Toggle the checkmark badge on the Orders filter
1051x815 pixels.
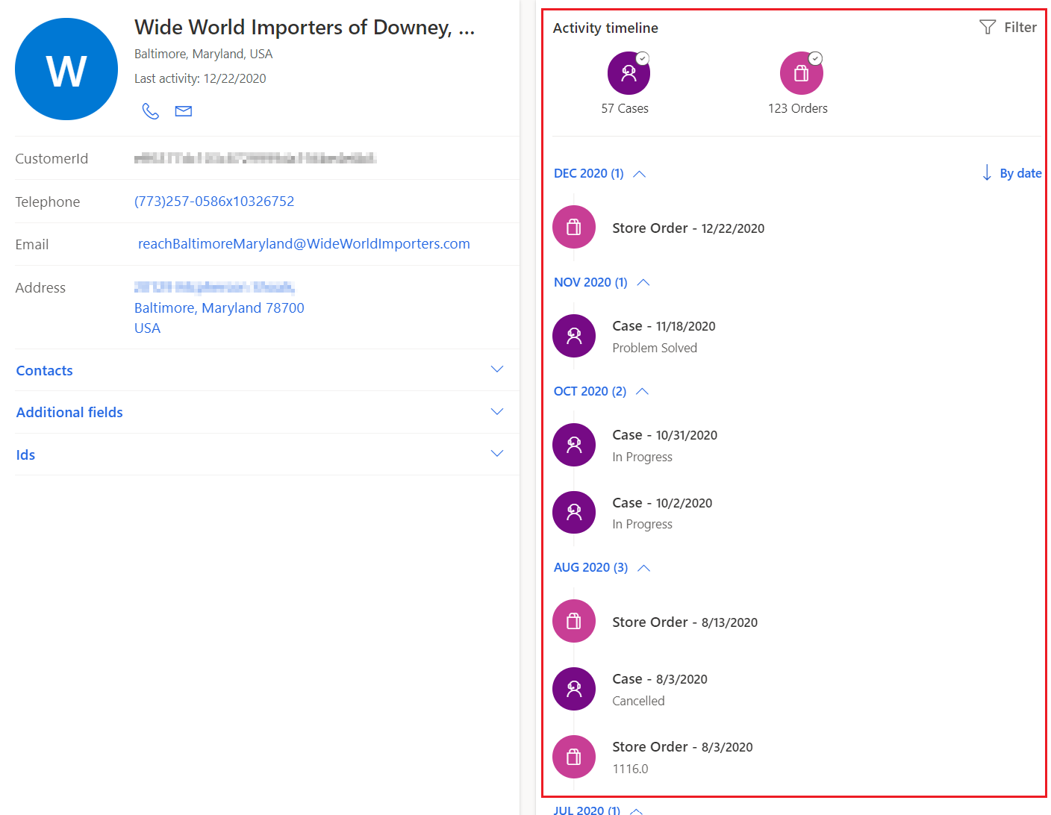point(815,58)
